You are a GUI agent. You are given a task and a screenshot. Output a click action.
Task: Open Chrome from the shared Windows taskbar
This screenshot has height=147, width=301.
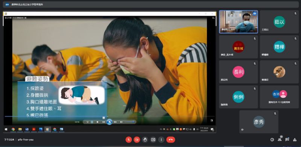tap(13, 129)
